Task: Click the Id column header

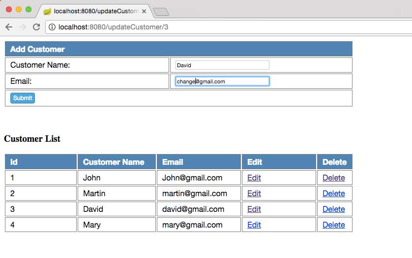Action: [x=41, y=162]
